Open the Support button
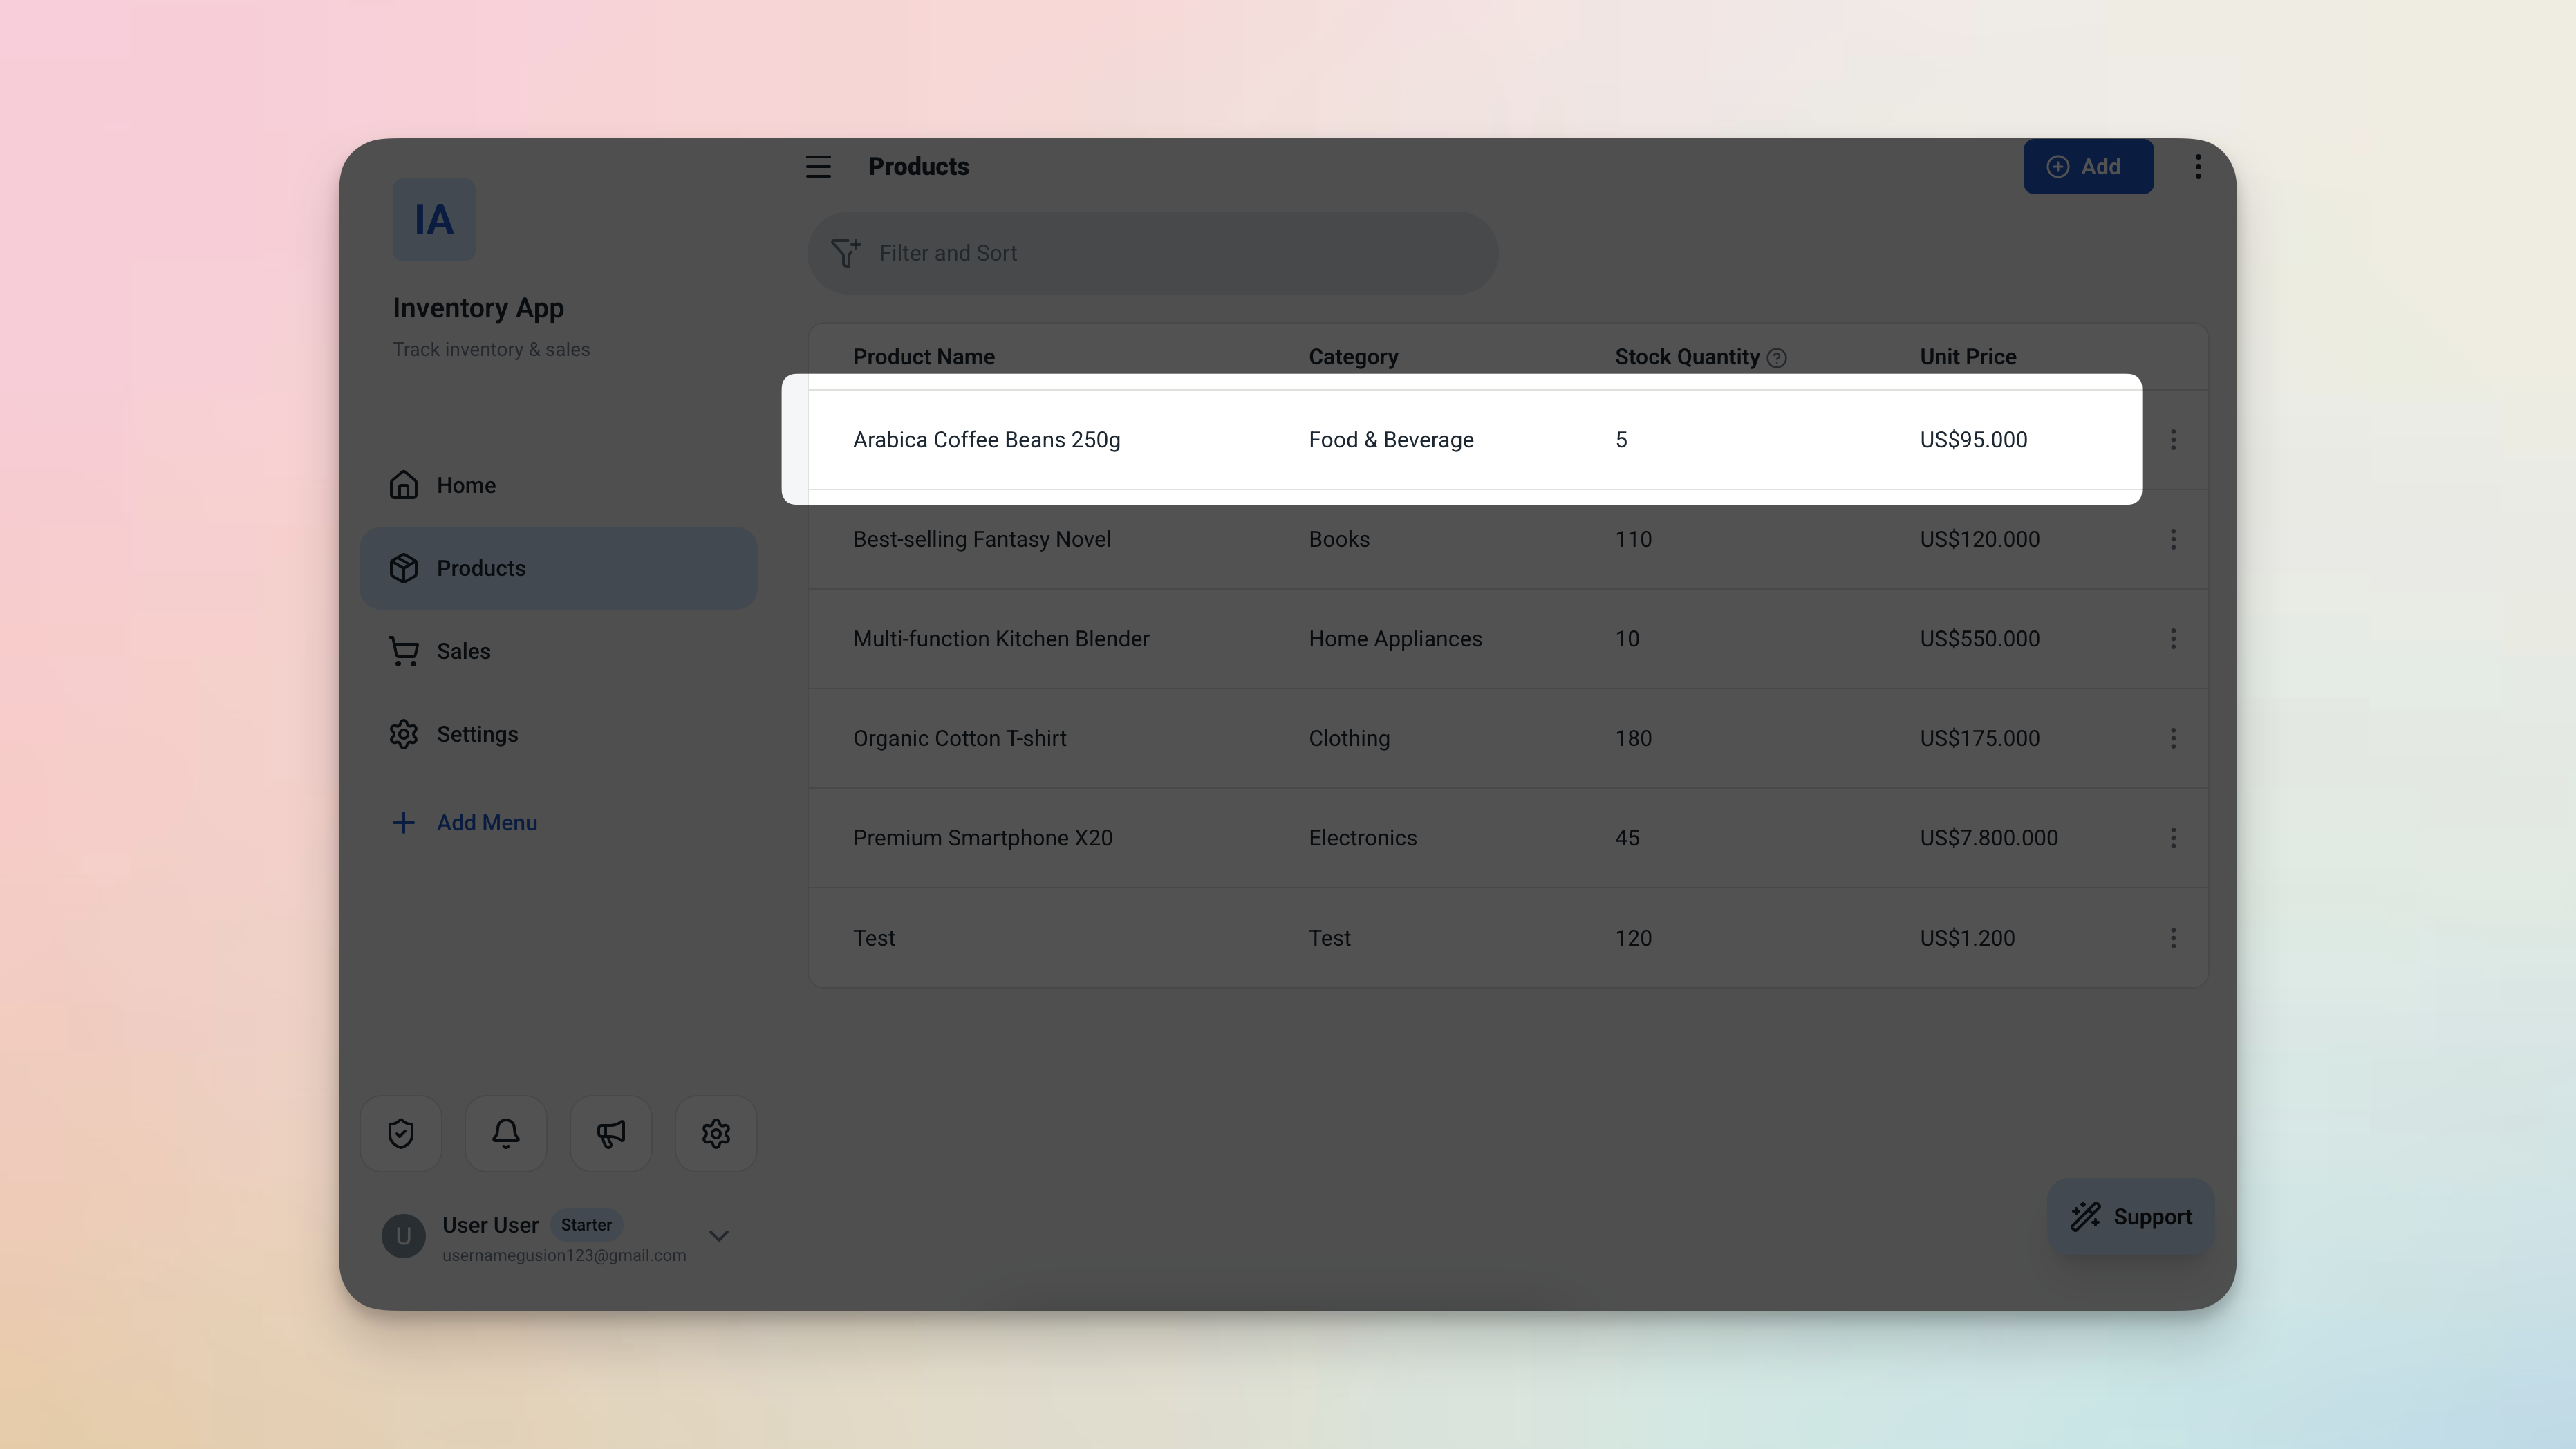This screenshot has height=1449, width=2576. click(x=2131, y=1216)
